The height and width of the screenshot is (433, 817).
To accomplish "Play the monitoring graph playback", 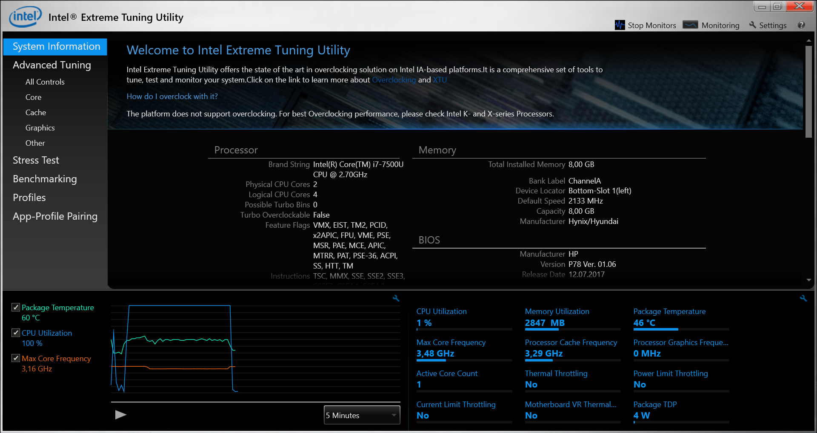I will 120,415.
